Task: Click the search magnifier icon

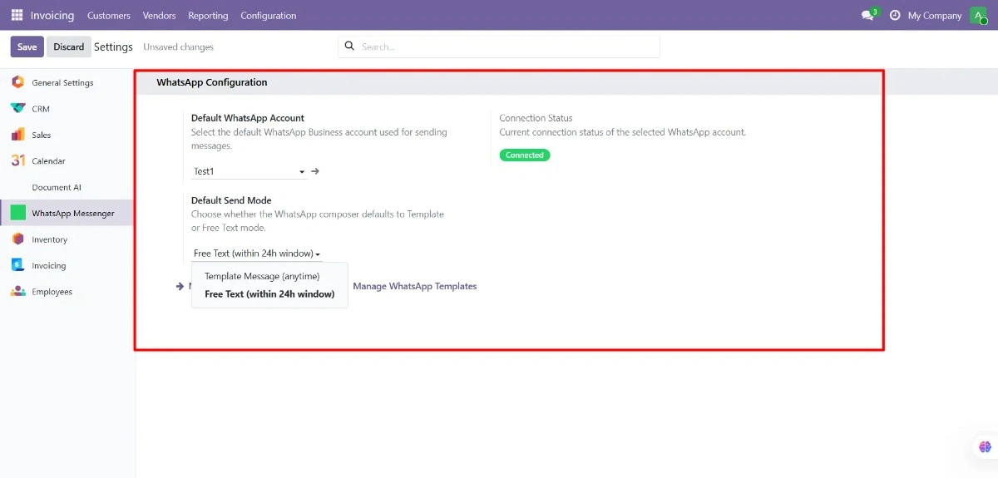Action: coord(349,47)
